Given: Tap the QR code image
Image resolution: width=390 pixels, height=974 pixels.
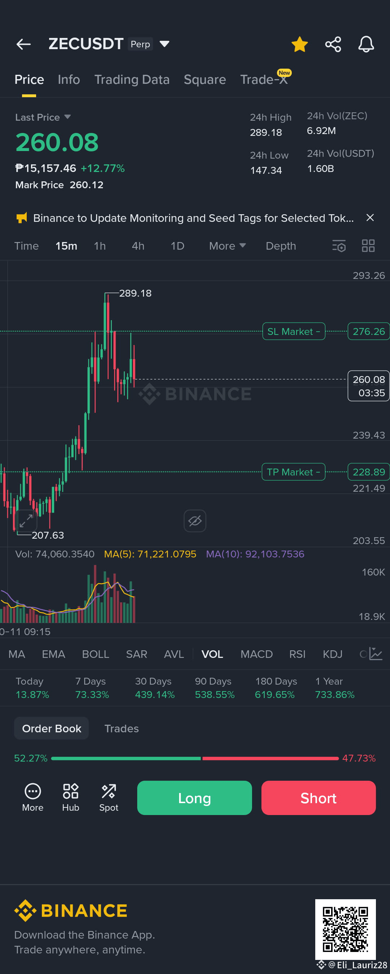Looking at the screenshot, I should 346,929.
